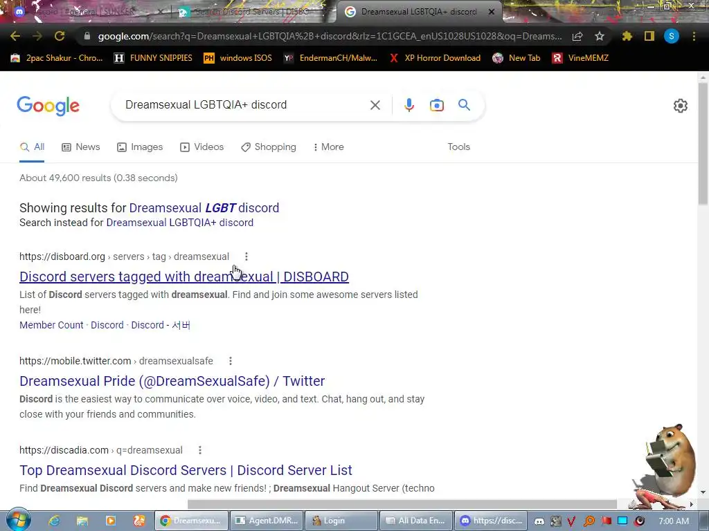Reload the current Google search page

(60, 36)
